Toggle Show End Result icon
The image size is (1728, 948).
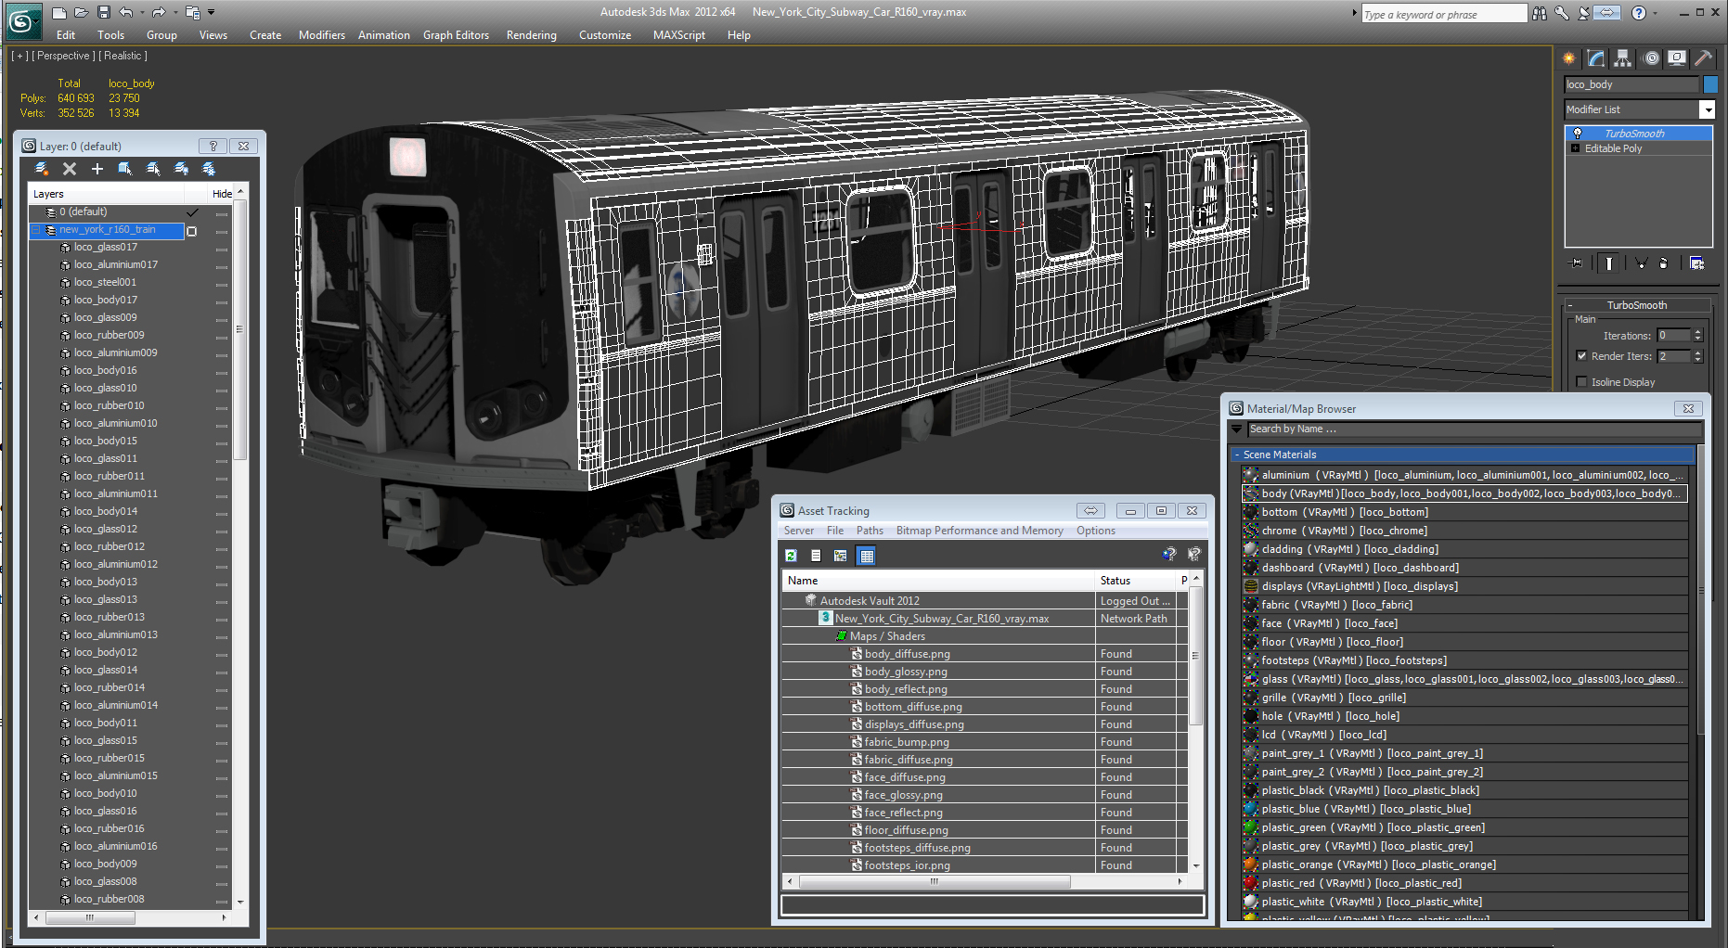(1609, 263)
